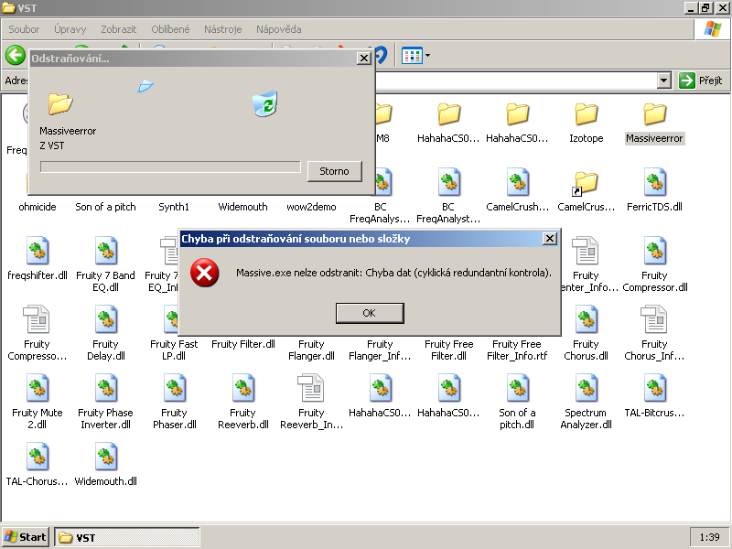Focus the address bar field
Screen dimensions: 732x549
tap(516, 81)
